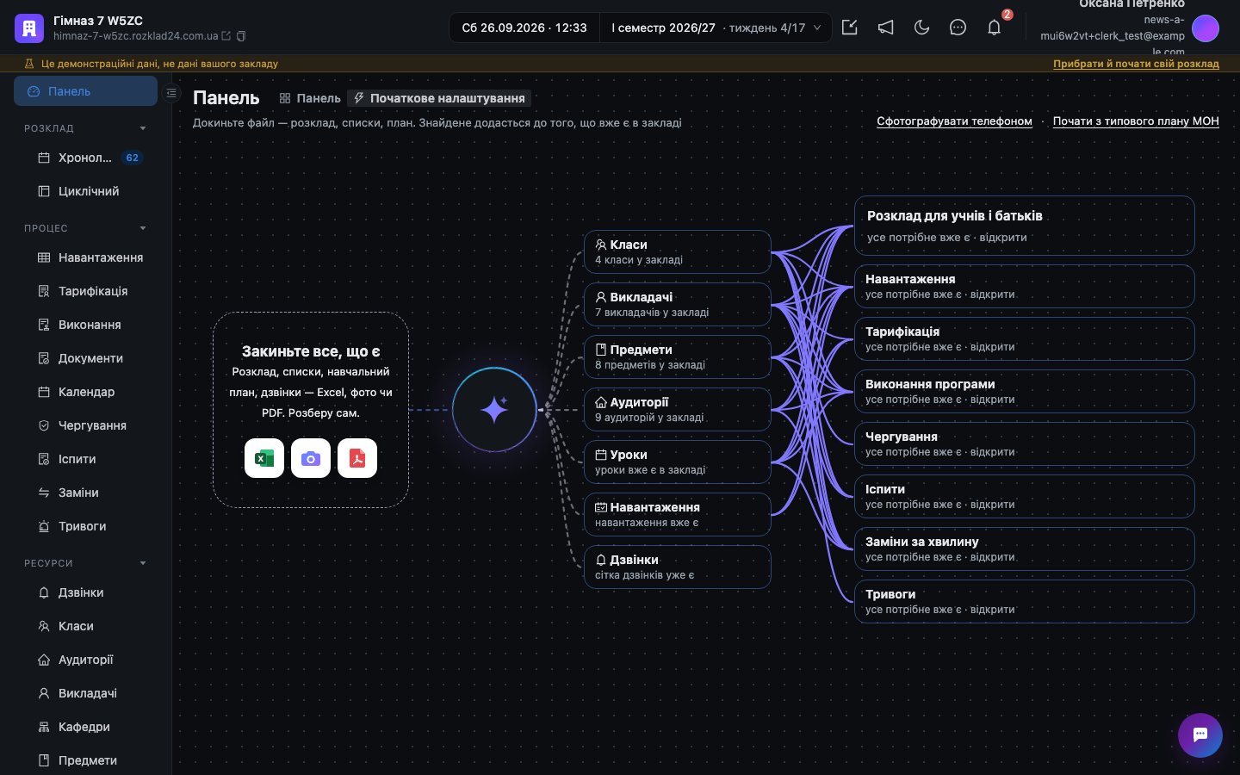Viewport: 1240px width, 775px height.
Task: Click the school logo icon
Action: coord(29,28)
